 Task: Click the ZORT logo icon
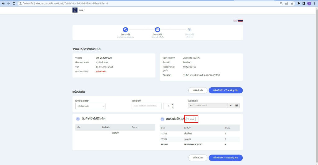click(75, 10)
